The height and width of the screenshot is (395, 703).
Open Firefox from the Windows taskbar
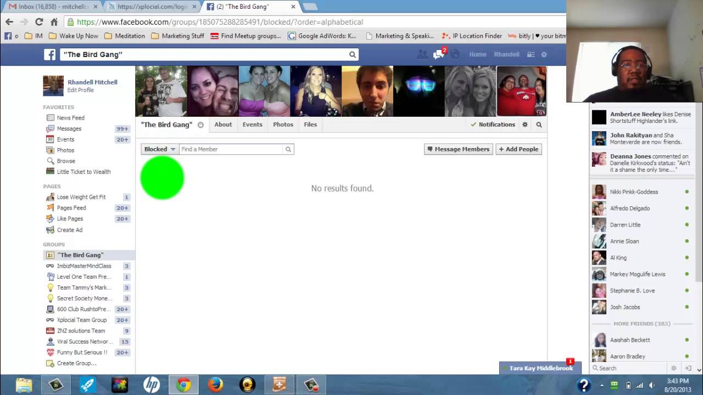[x=215, y=385]
